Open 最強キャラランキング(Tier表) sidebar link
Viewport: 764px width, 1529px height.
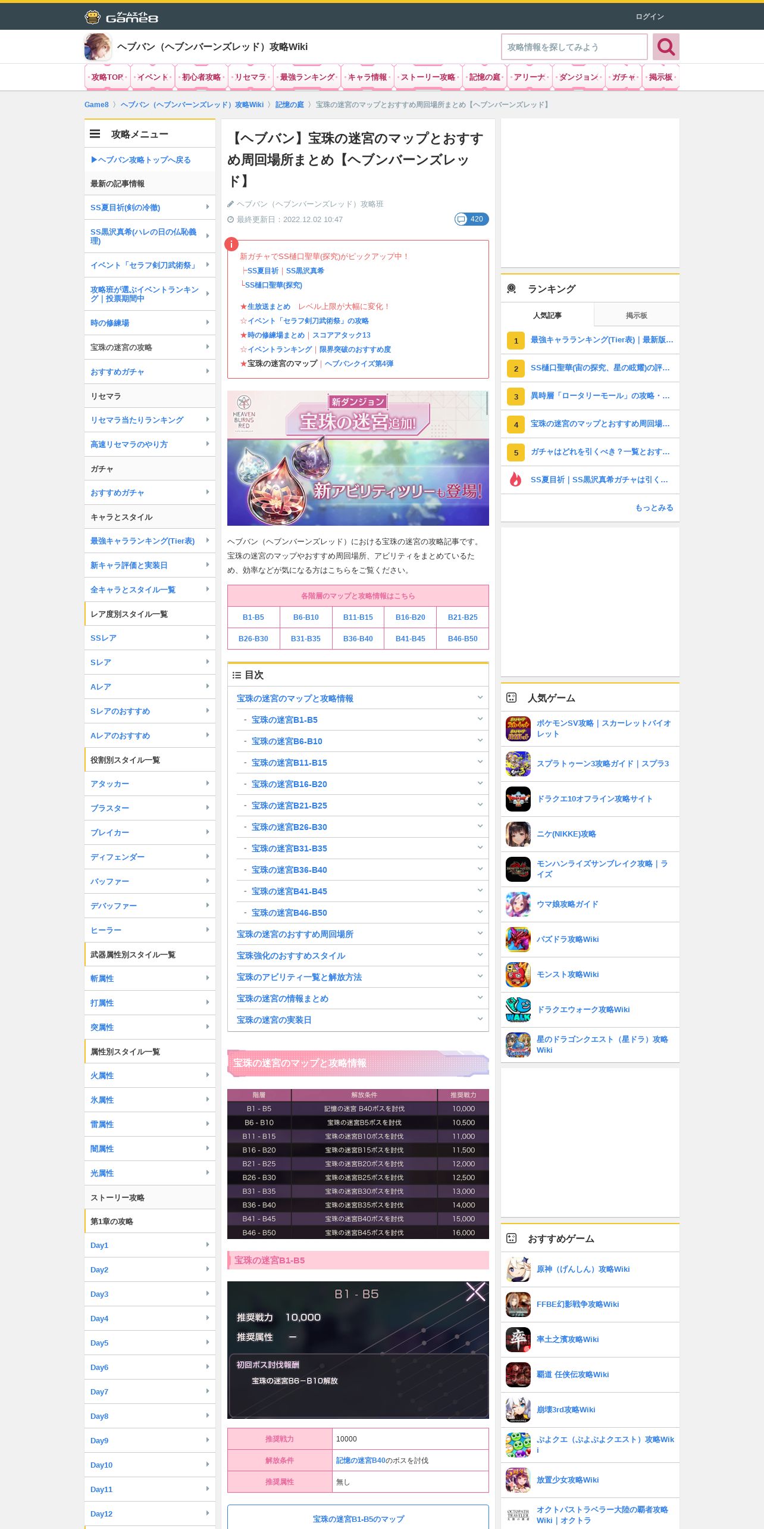click(150, 541)
